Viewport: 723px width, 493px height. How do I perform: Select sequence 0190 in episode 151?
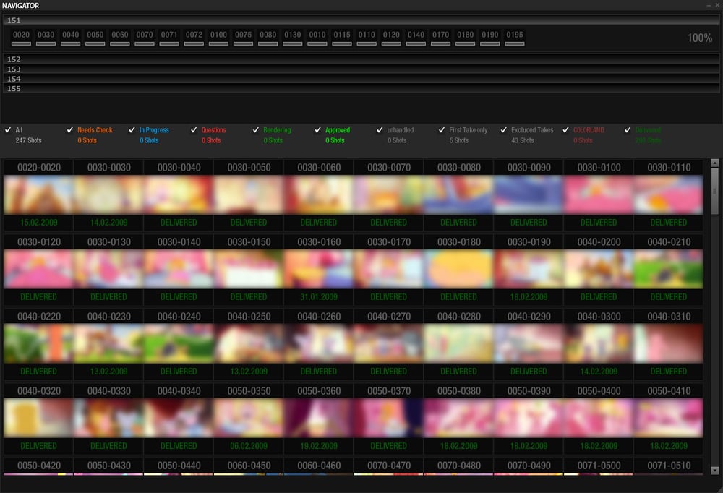pos(489,38)
